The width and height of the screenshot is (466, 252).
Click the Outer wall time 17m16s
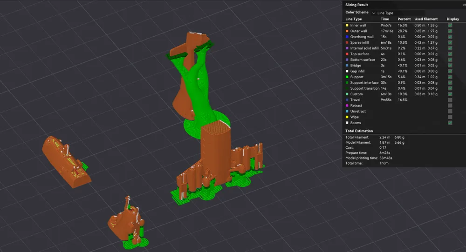pos(387,31)
